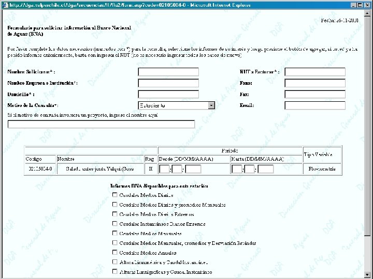Check Caudales Medios Diarios

coord(115,195)
